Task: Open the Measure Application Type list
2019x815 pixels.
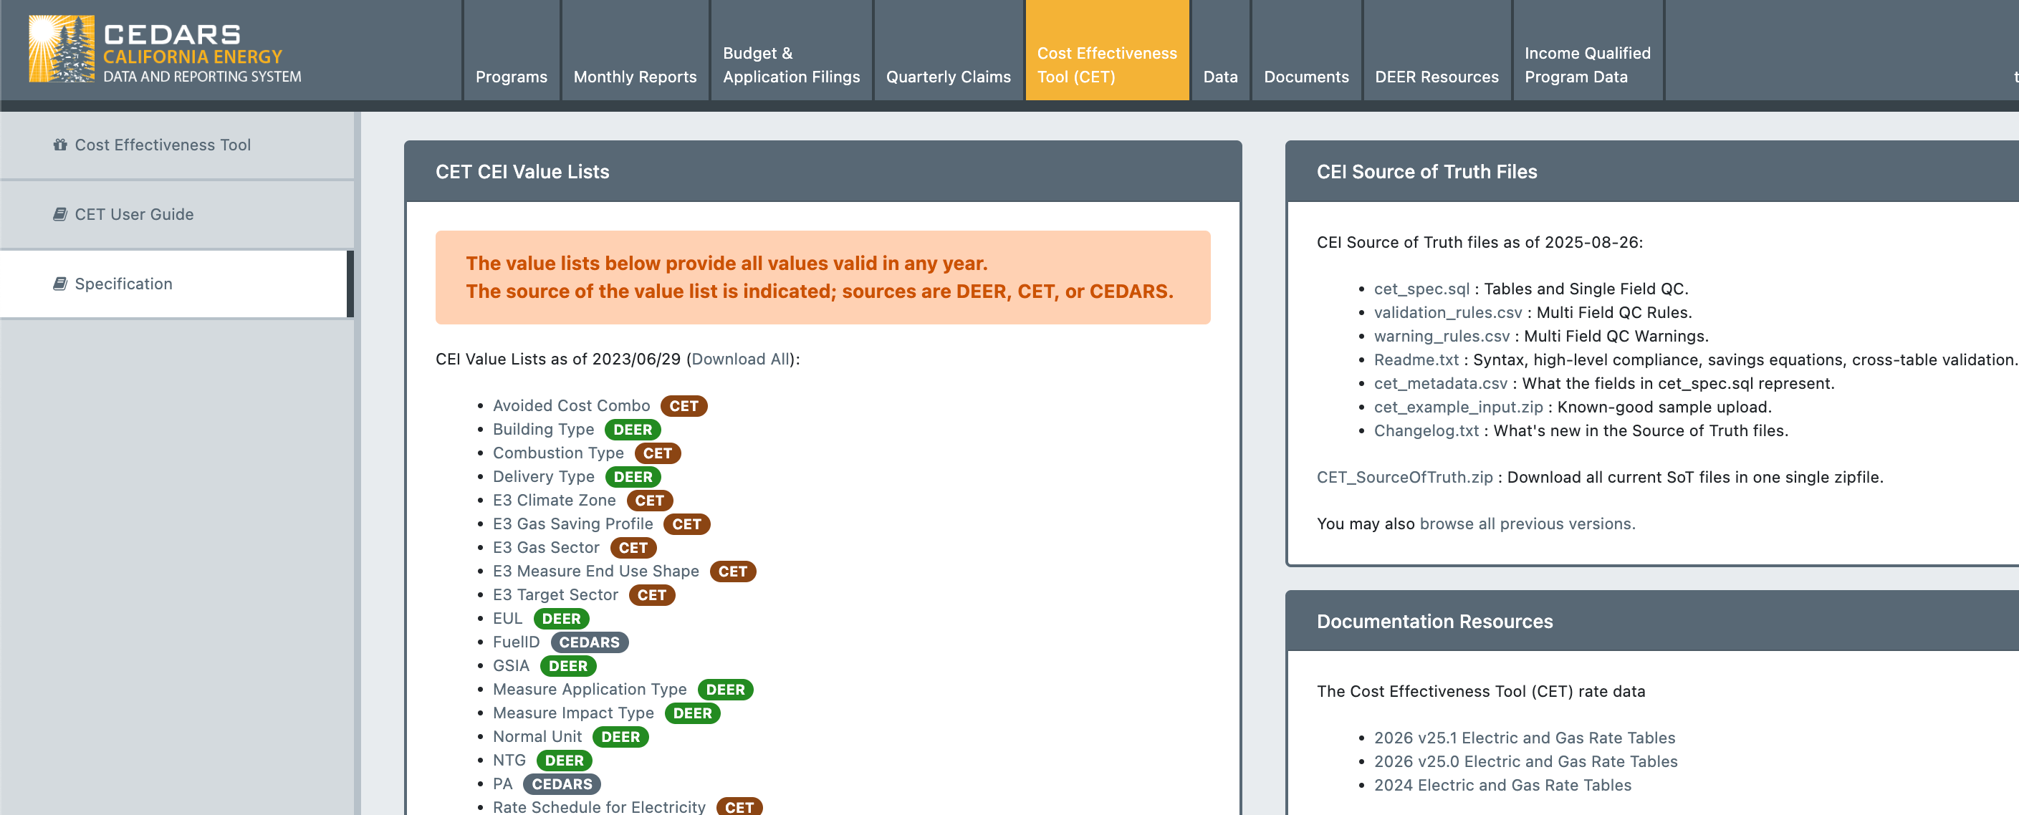Action: [x=589, y=690]
